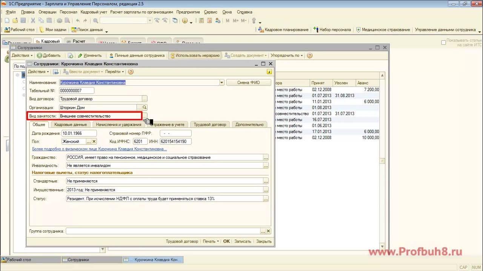Click the ИНН input field
The image size is (483, 271).
(175, 142)
